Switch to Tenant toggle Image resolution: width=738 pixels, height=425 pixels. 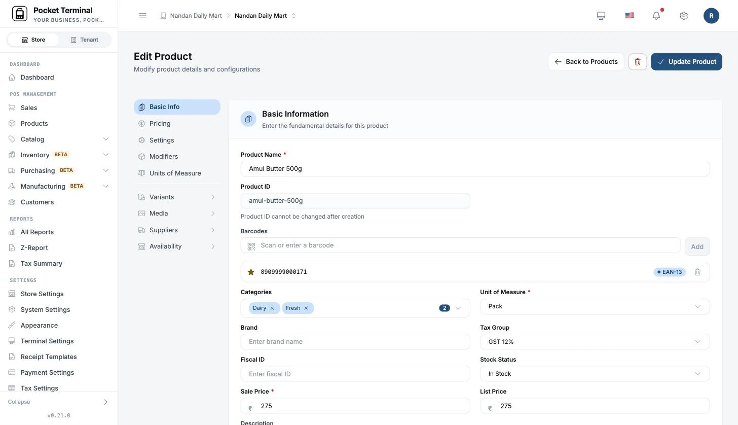point(85,40)
